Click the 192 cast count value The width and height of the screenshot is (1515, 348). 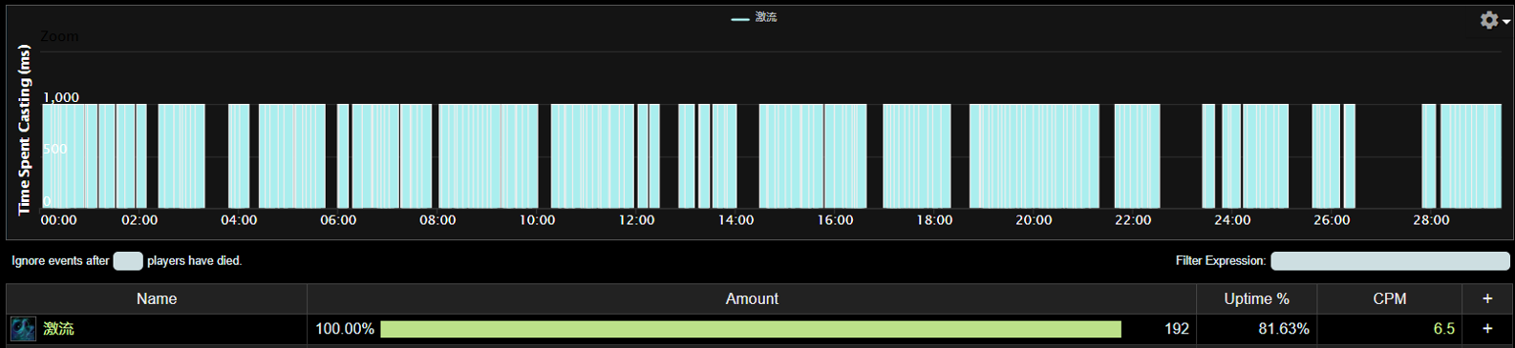[1177, 329]
